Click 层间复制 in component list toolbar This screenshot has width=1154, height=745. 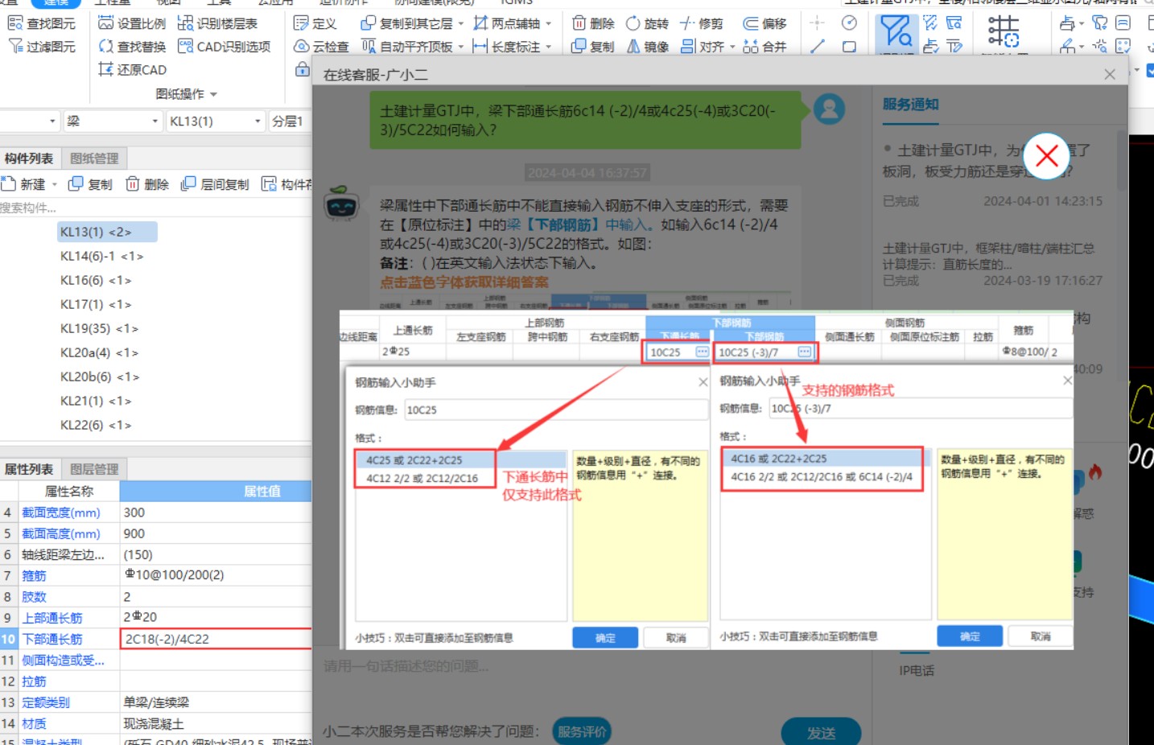[215, 184]
